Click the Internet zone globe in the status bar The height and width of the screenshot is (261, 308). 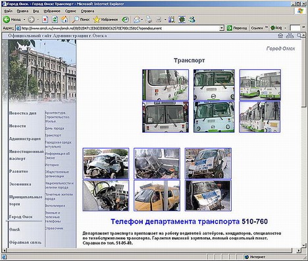(247, 256)
